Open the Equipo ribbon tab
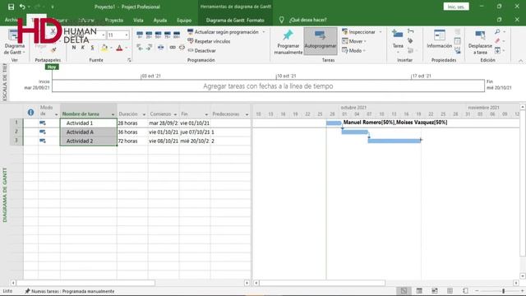 tap(184, 20)
